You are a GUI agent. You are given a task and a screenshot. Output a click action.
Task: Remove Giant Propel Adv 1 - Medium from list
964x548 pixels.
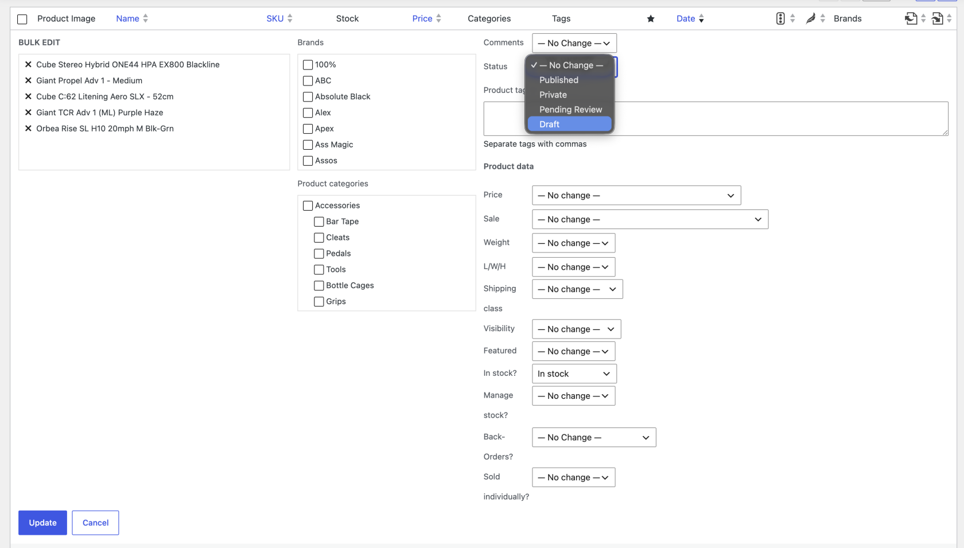[28, 80]
